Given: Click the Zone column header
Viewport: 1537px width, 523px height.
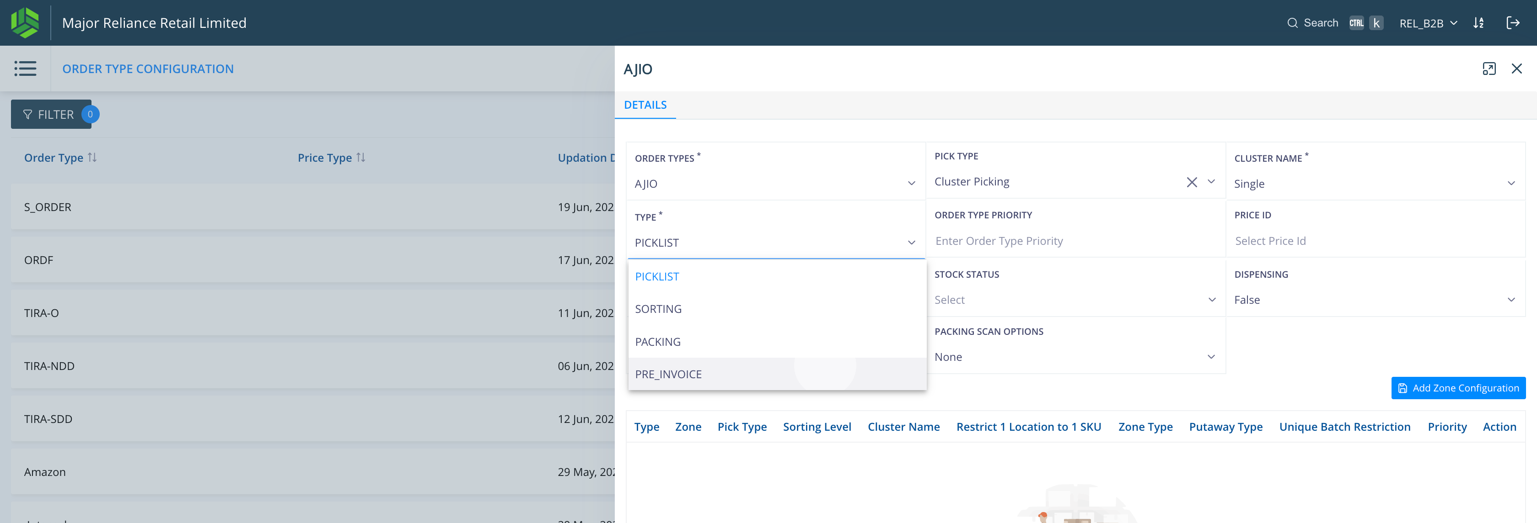Looking at the screenshot, I should tap(688, 427).
